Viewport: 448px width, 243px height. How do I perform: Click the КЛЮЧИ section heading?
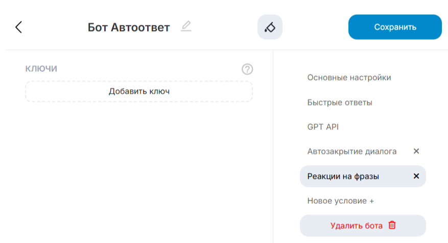coord(41,68)
